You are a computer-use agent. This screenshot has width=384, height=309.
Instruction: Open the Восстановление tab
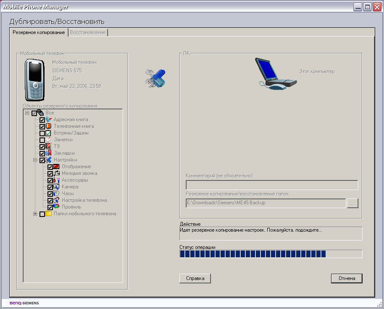click(x=88, y=32)
